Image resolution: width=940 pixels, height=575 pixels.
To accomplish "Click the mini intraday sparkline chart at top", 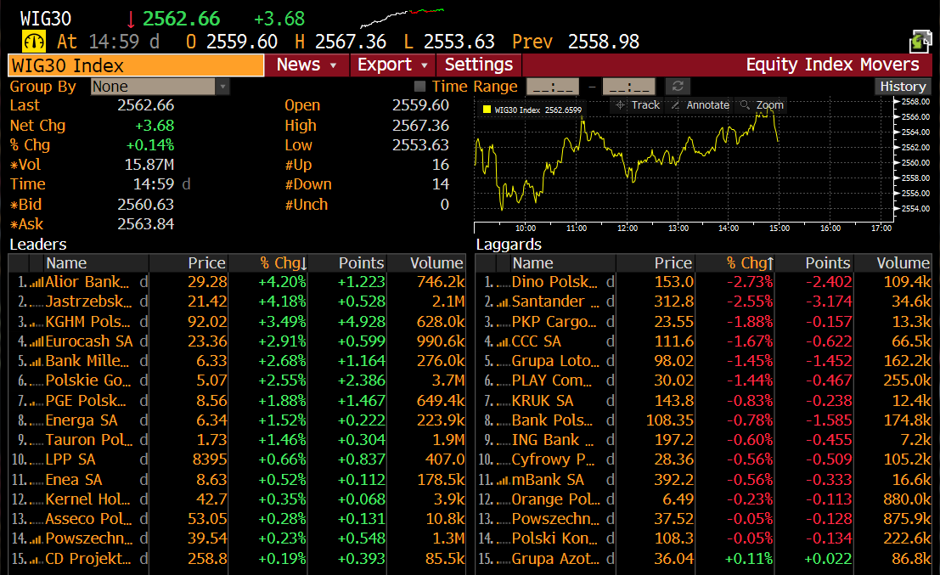I will 402,18.
